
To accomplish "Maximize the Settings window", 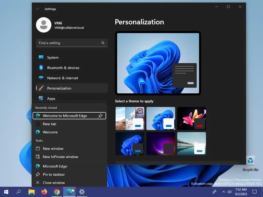I will coord(228,7).
